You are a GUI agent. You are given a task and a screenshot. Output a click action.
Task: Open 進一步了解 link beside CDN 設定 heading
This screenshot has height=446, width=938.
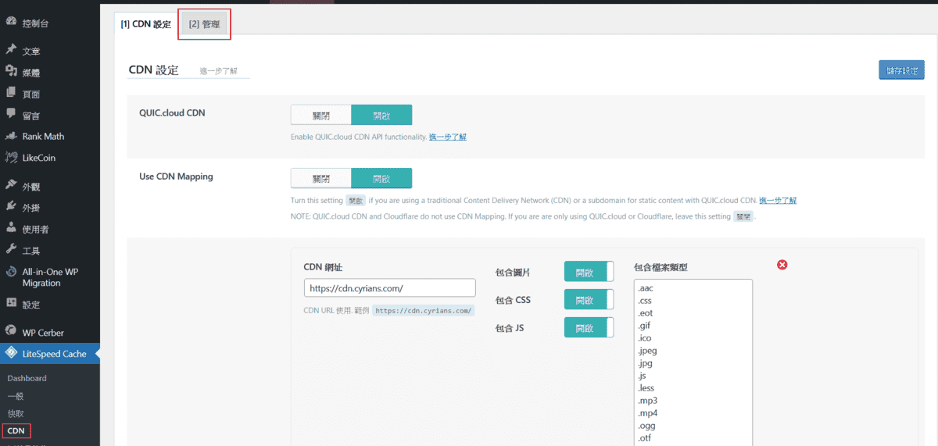click(218, 71)
